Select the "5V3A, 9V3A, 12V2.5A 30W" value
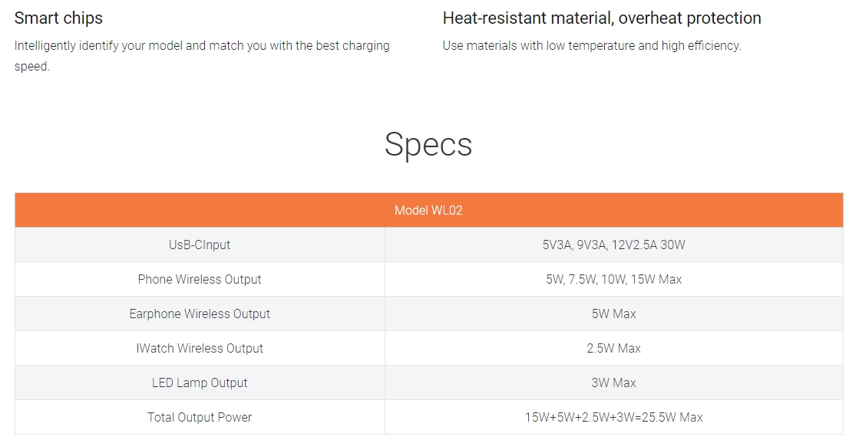The width and height of the screenshot is (859, 440). (x=613, y=245)
